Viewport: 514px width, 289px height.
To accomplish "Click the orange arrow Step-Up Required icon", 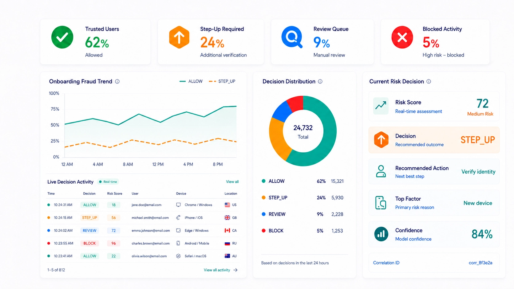I will coord(179,37).
